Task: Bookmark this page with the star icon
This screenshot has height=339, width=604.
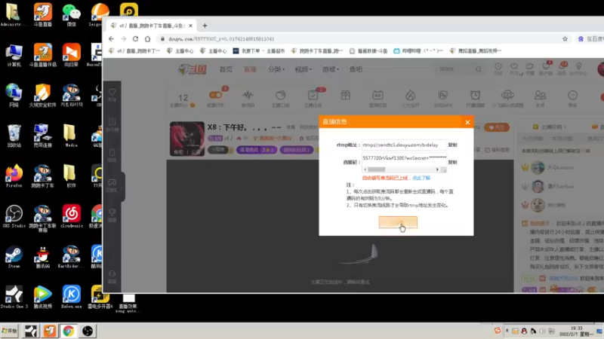Action: point(565,39)
